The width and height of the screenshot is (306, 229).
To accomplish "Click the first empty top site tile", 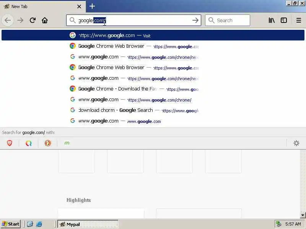I will [x=76, y=161].
